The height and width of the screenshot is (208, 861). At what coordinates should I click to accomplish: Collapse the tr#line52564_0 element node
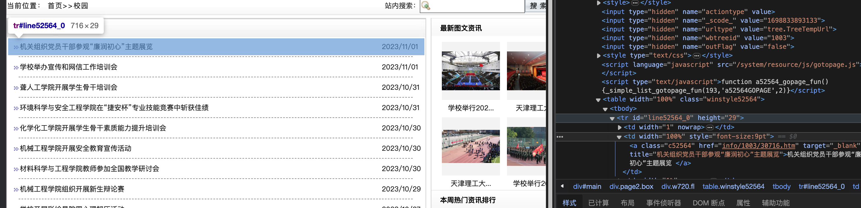click(612, 119)
